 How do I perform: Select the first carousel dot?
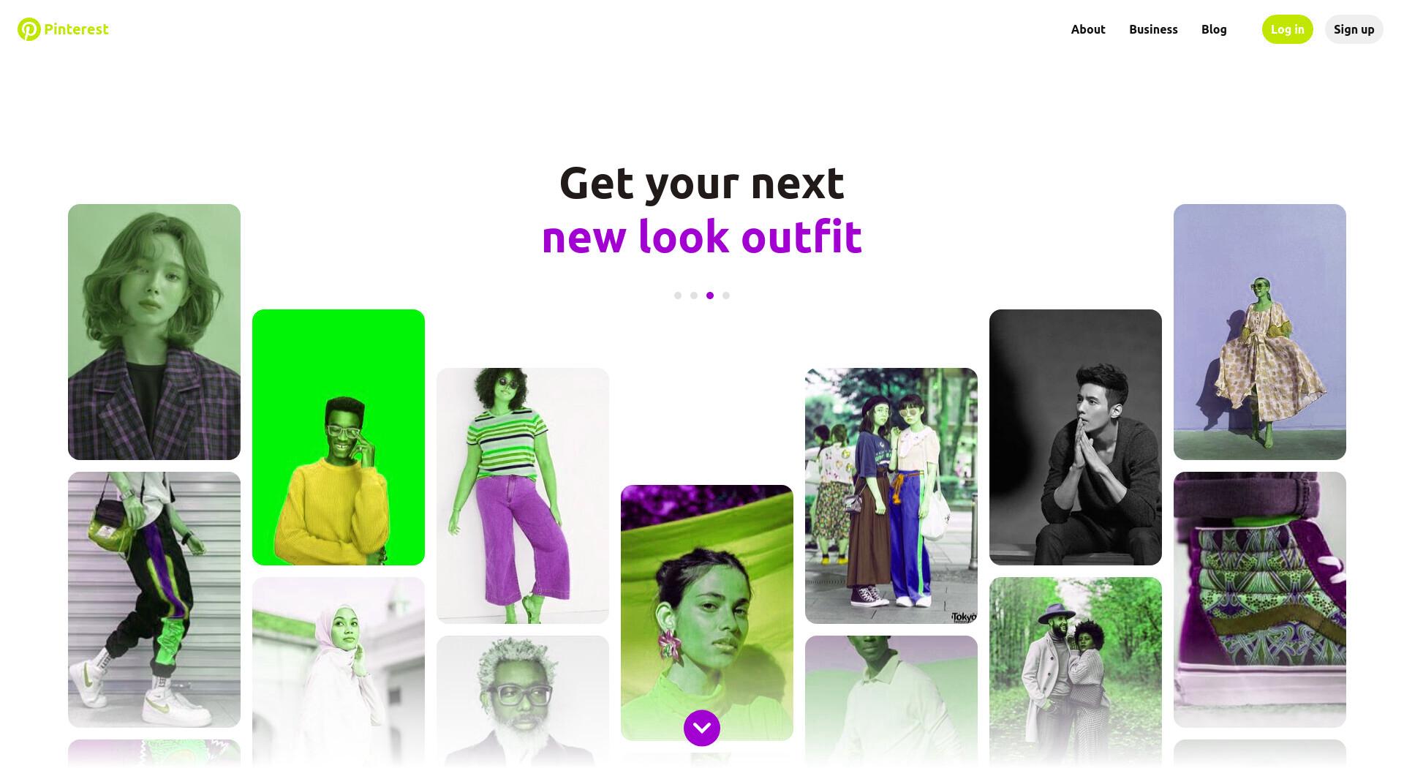pos(678,295)
